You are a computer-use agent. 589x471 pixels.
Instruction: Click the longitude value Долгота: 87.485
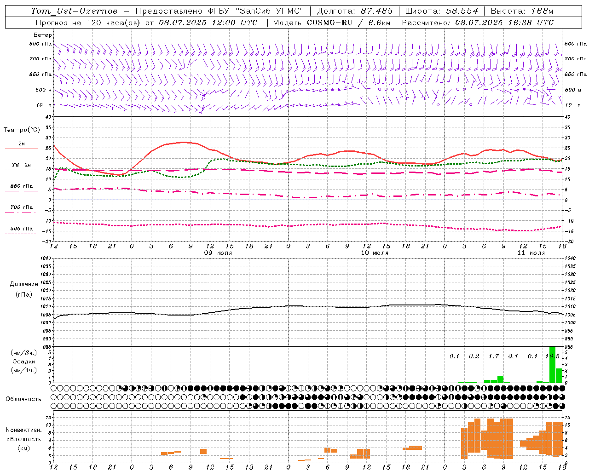tap(355, 11)
